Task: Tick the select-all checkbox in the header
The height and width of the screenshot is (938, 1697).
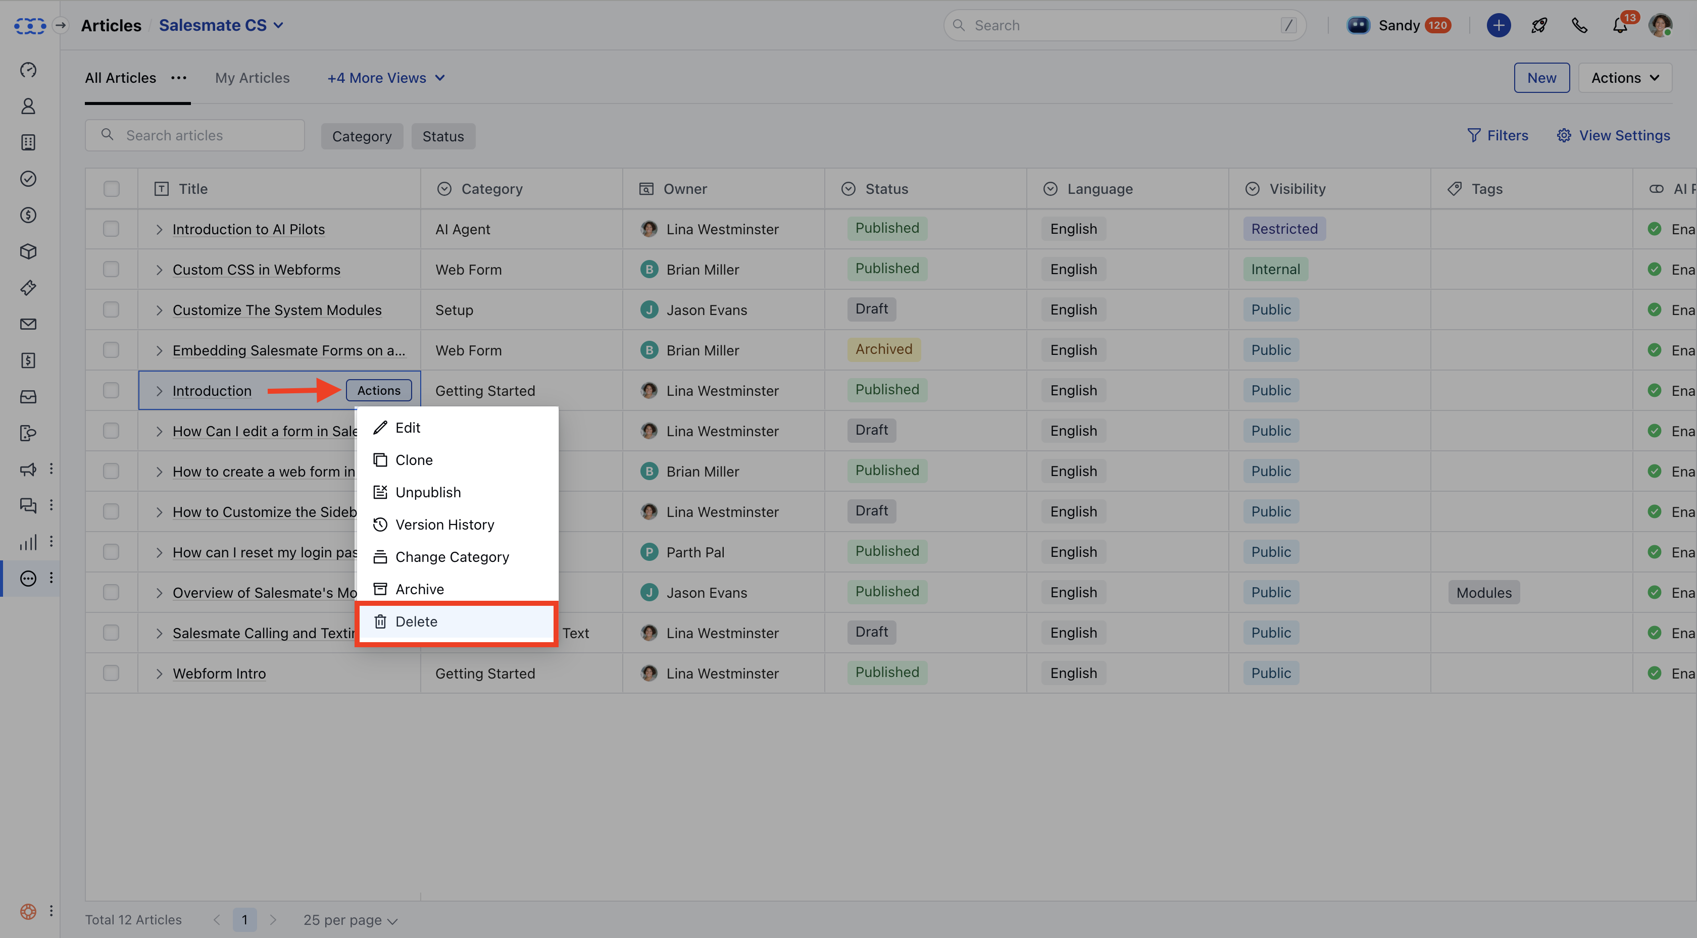Action: [111, 189]
